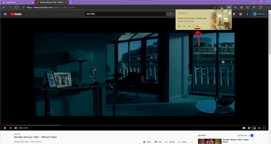Play from the media controls popup
Image resolution: width=271 pixels, height=144 pixels.
click(184, 26)
